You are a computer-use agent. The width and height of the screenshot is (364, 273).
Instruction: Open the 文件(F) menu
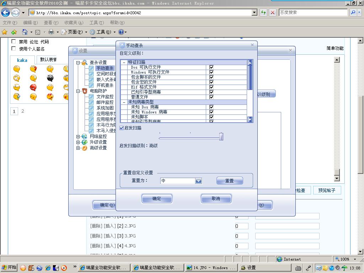tap(10, 22)
